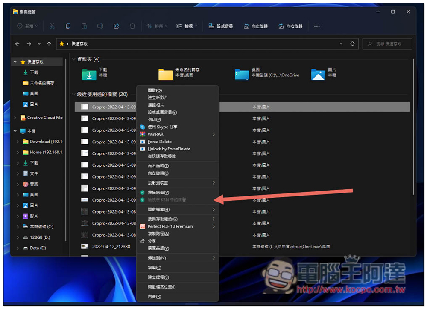Open the 新增 new item dropdown

point(27,26)
